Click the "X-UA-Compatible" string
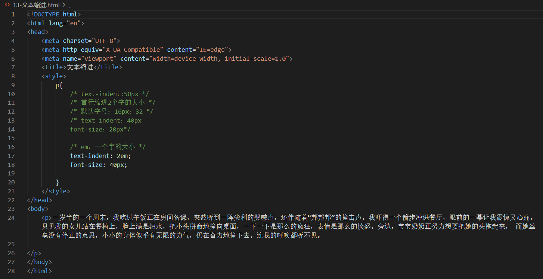Image resolution: width=543 pixels, height=279 pixels. [133, 50]
